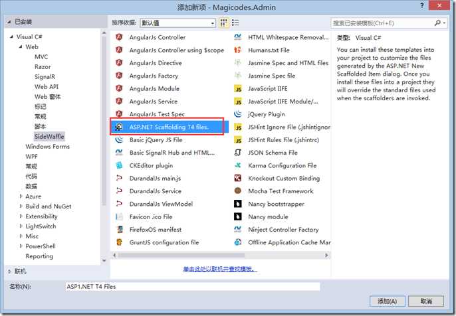
Task: Click the Basic jQuery JS File icon
Action: tap(119, 139)
